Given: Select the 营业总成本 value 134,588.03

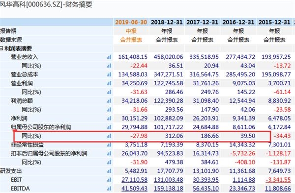Looking at the screenshot, I should 133,74.
